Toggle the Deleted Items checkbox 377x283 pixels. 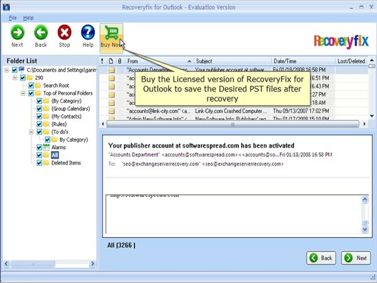pyautogui.click(x=39, y=163)
